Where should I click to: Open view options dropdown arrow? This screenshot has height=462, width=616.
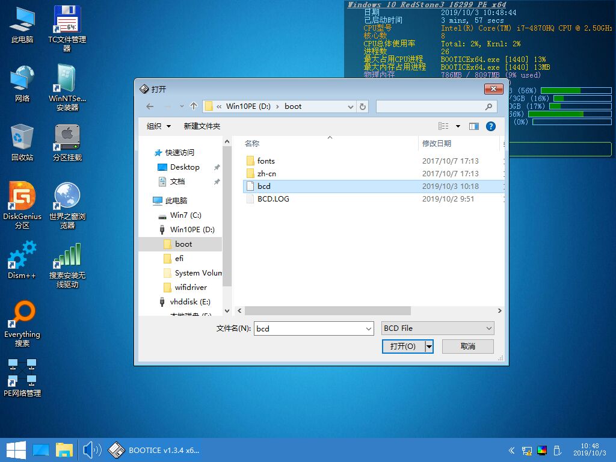click(x=458, y=126)
